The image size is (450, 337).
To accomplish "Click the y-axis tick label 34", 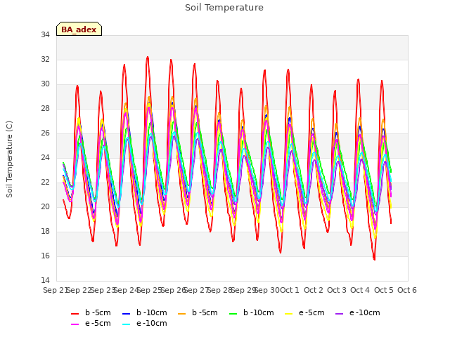I will (x=45, y=34).
